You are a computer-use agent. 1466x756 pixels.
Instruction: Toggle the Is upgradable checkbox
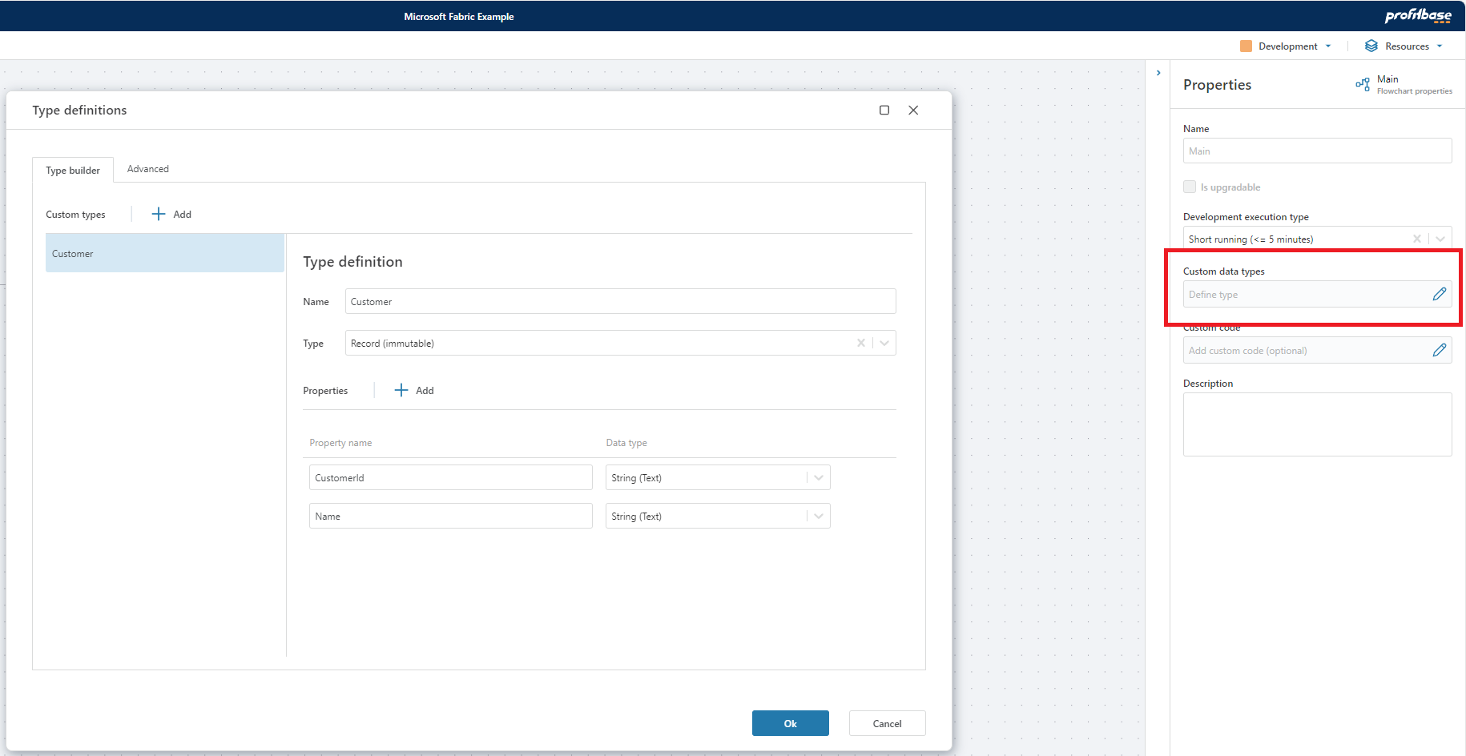coord(1190,187)
